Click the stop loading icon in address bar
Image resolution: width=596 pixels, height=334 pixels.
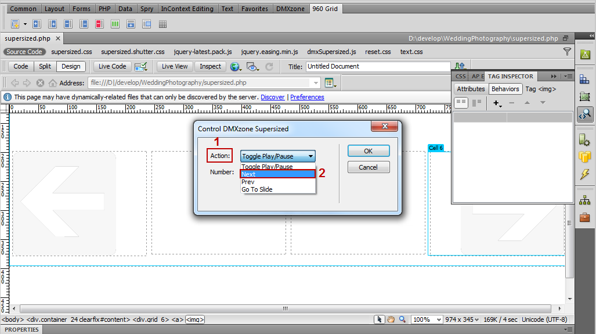[x=40, y=82]
